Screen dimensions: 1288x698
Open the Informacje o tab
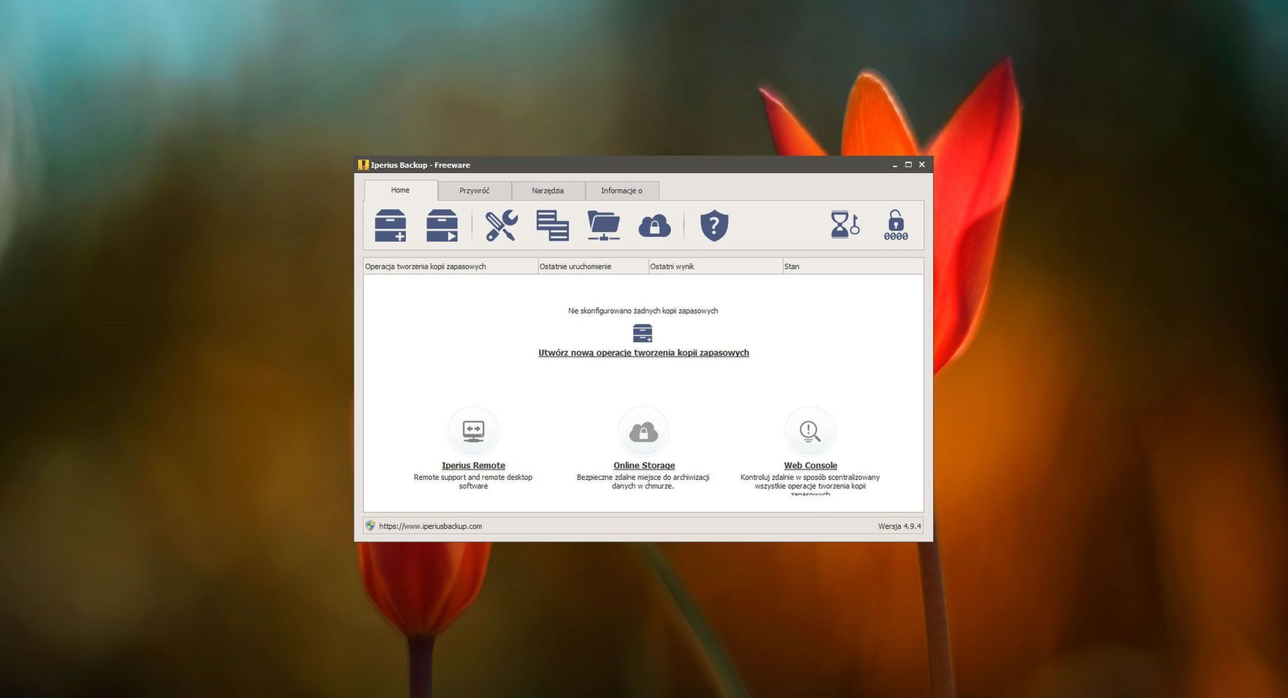[622, 191]
